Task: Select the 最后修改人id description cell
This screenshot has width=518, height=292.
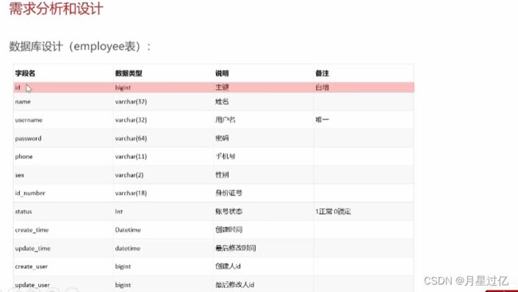Action: tap(234, 285)
